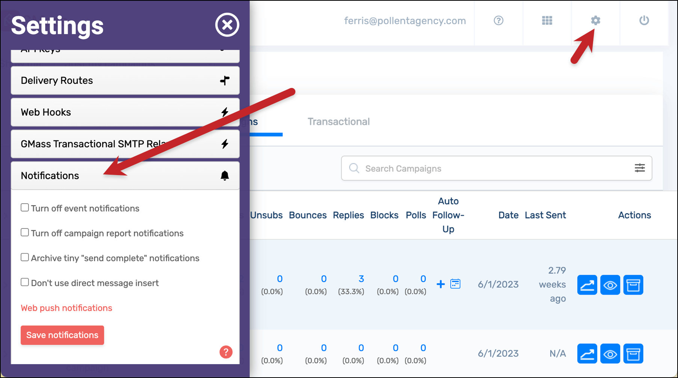Image resolution: width=678 pixels, height=378 pixels.
Task: Sort by the Last Sent column header
Action: point(545,215)
